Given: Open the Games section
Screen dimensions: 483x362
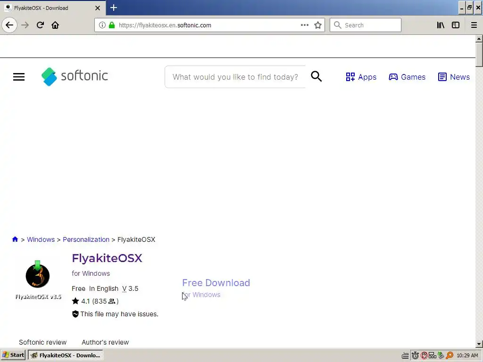Looking at the screenshot, I should click(x=407, y=77).
